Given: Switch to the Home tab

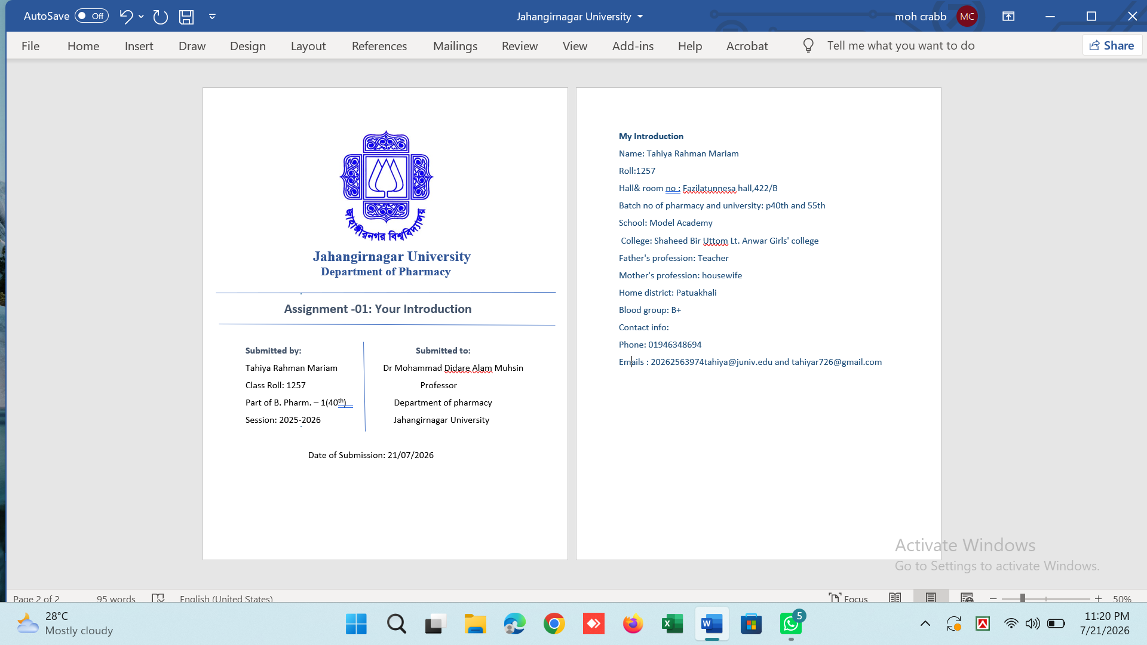Looking at the screenshot, I should pyautogui.click(x=83, y=46).
